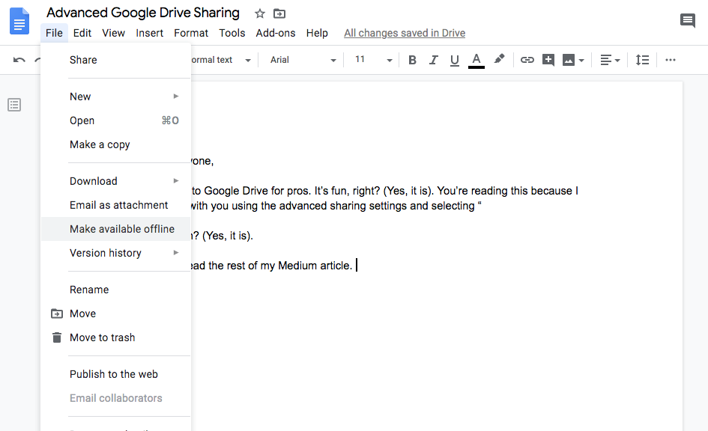This screenshot has height=431, width=708.
Task: Open the Edit menu
Action: [x=82, y=33]
